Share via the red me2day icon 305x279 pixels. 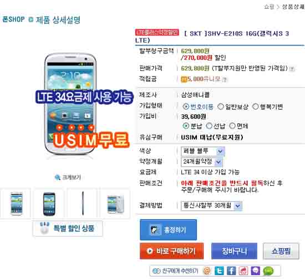pos(243,271)
